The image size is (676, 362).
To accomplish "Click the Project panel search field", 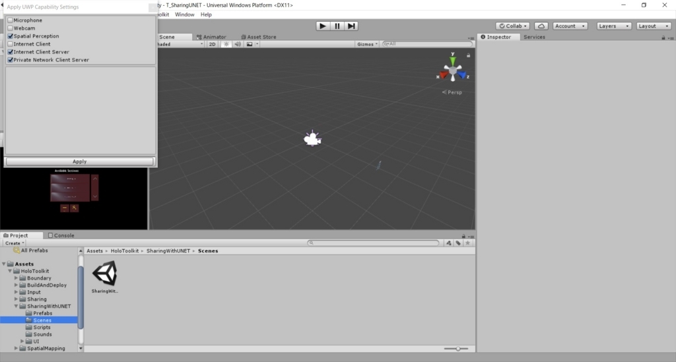I will pyautogui.click(x=373, y=243).
